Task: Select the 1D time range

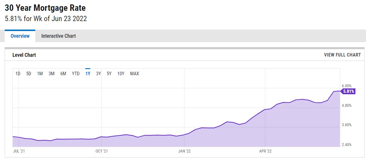Action: (18, 73)
